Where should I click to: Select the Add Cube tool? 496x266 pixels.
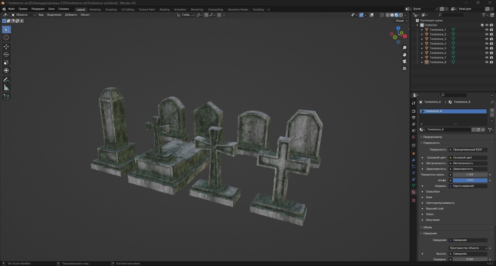6,97
